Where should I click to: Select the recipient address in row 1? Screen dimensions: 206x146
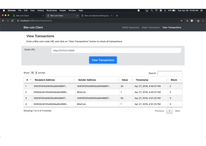(50, 86)
